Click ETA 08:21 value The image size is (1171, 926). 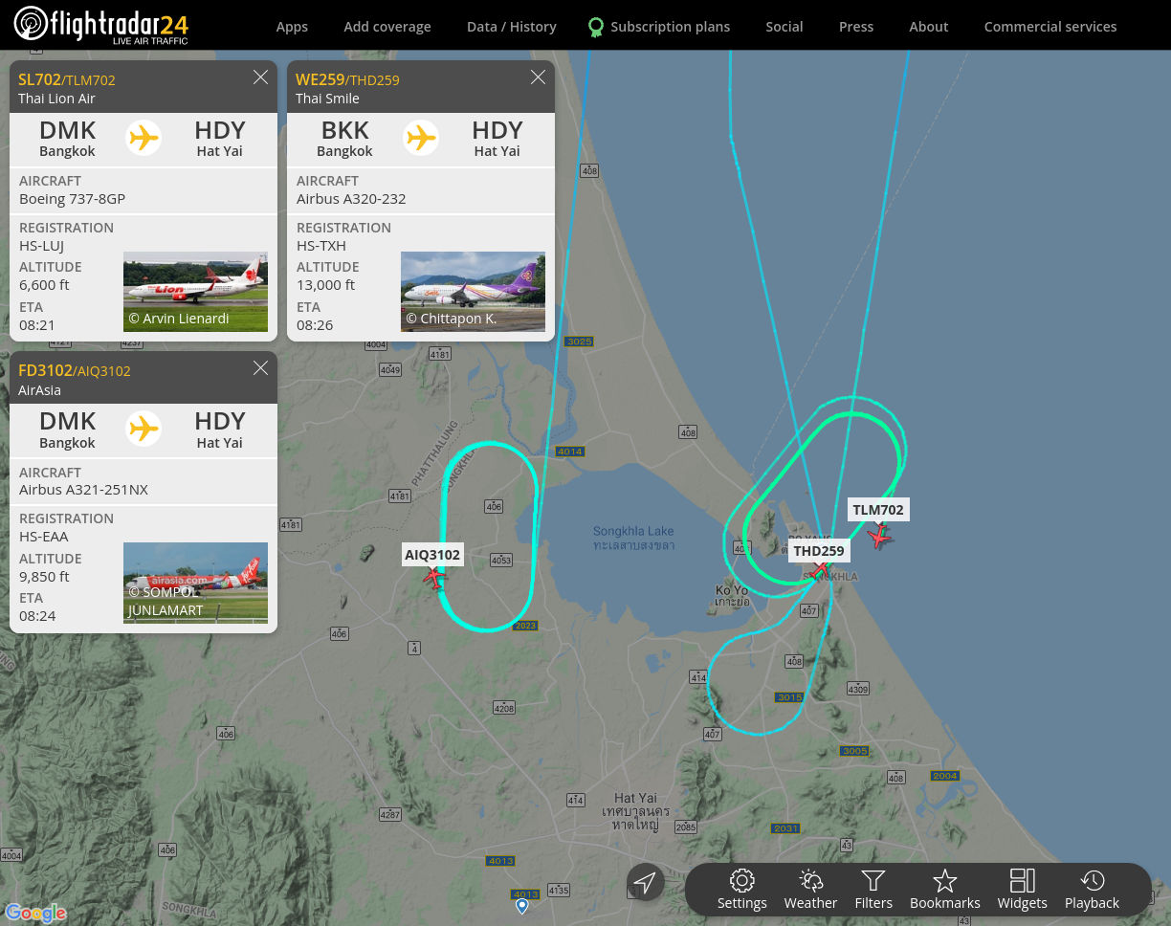[37, 324]
